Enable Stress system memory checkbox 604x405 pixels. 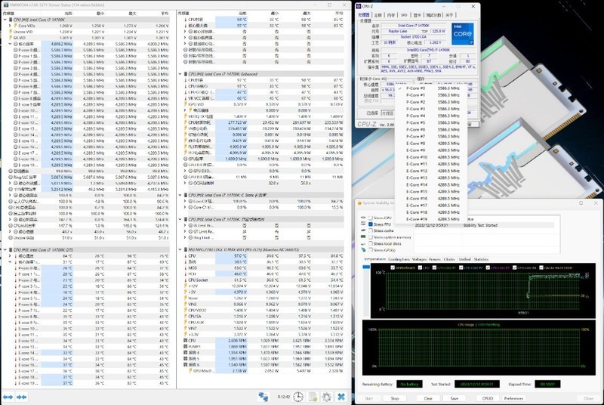tap(371, 237)
